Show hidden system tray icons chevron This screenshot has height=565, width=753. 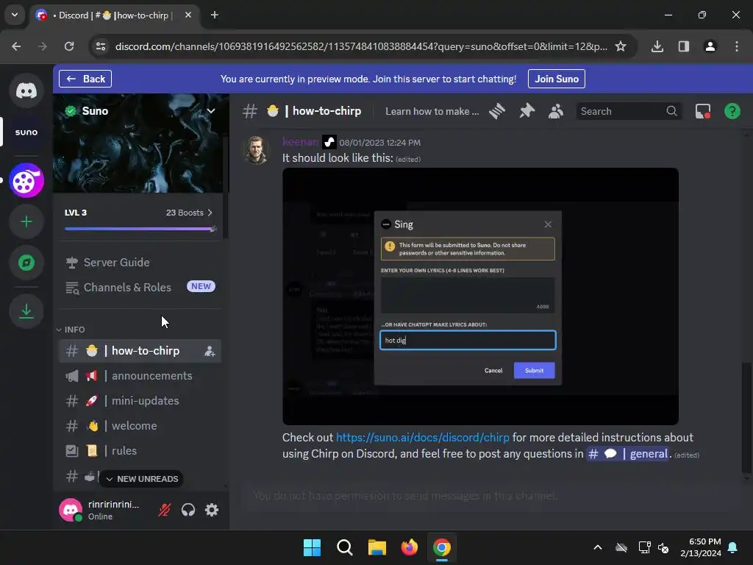(597, 547)
